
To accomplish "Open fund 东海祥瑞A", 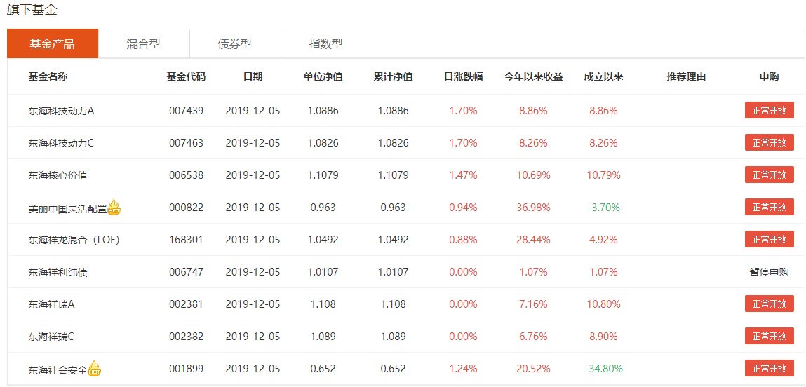I will pos(51,304).
